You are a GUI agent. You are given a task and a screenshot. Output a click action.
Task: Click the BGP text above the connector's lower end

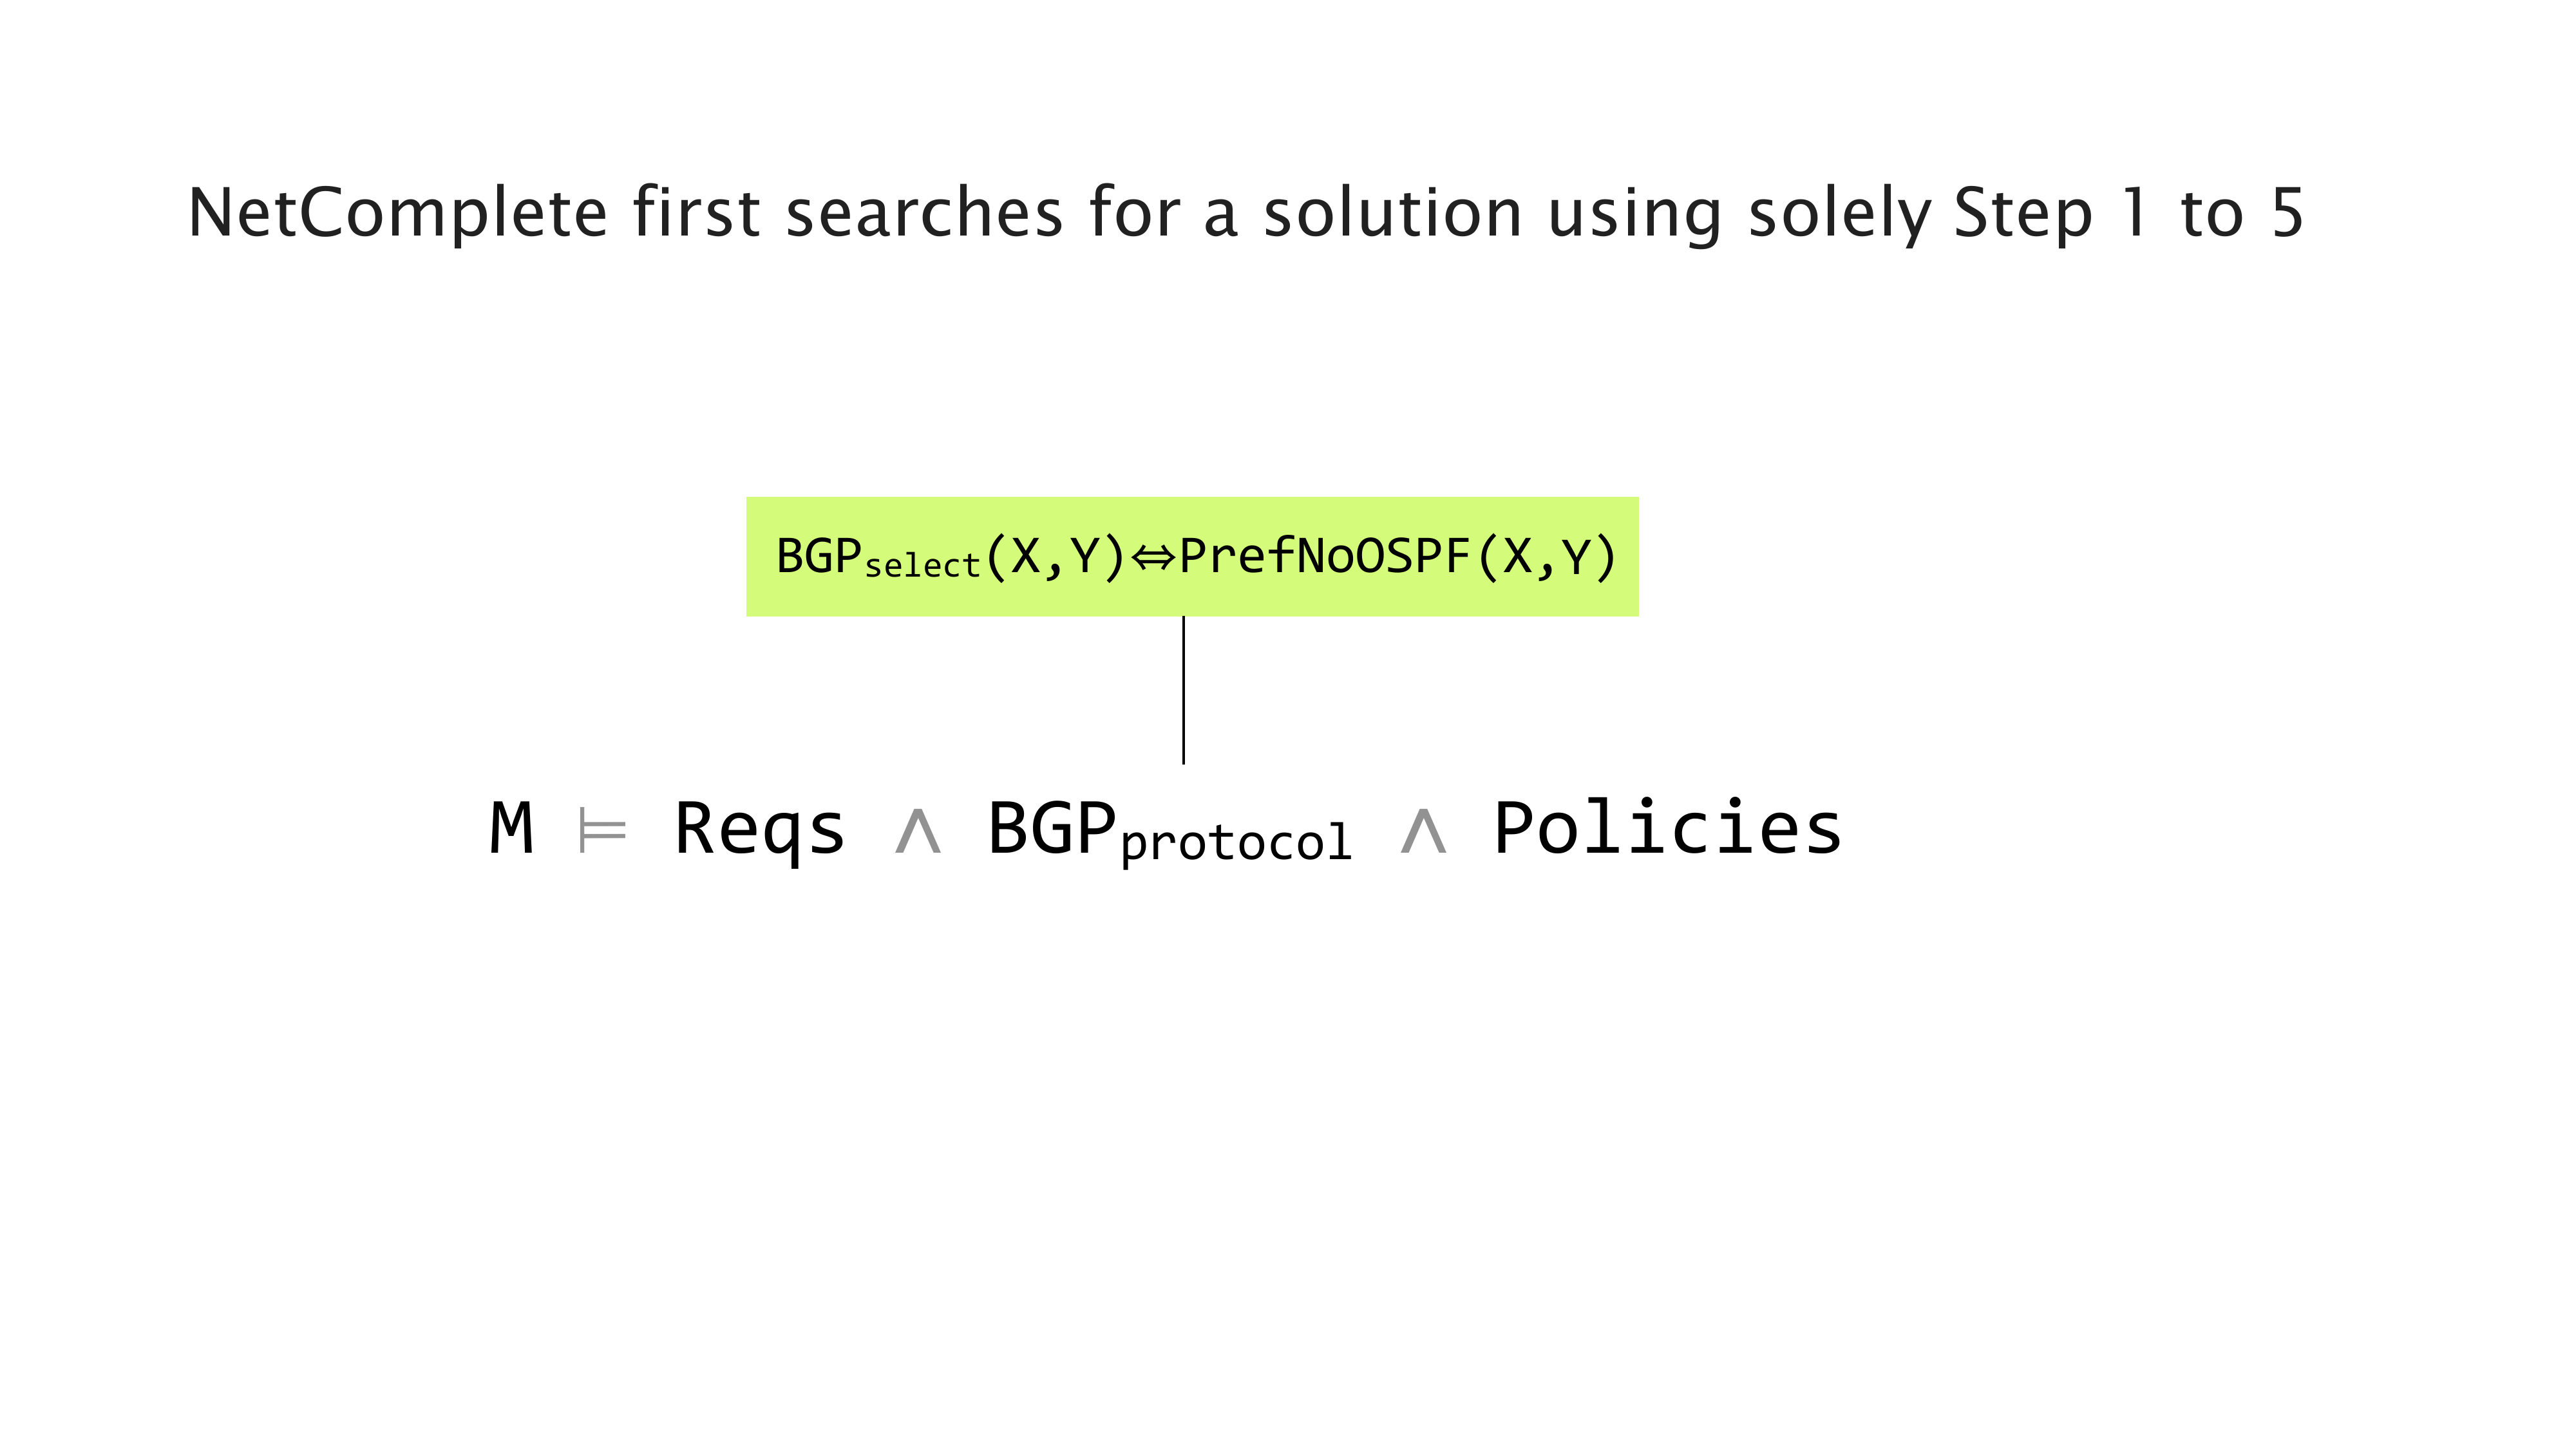[1051, 830]
